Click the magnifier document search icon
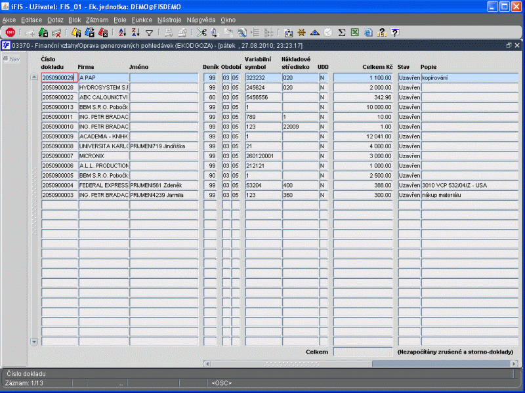Screen dimensions: 525x393 241,32
